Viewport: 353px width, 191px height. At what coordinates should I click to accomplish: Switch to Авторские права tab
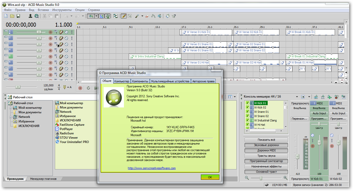pyautogui.click(x=203, y=81)
